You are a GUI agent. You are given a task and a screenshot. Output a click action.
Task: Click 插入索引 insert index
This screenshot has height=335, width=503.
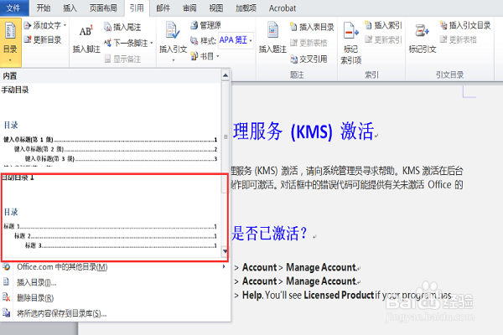point(383,25)
